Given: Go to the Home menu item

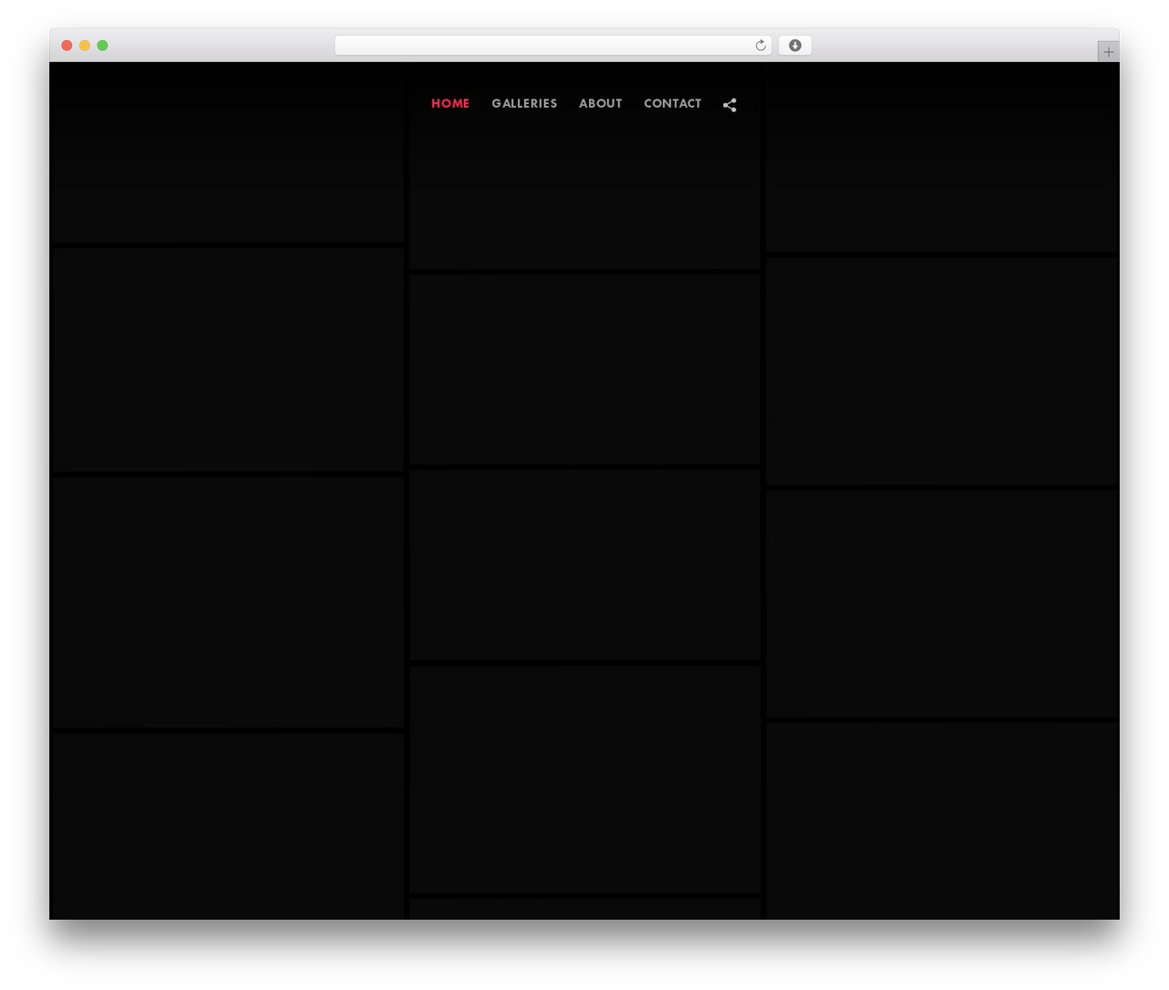Looking at the screenshot, I should tap(450, 104).
